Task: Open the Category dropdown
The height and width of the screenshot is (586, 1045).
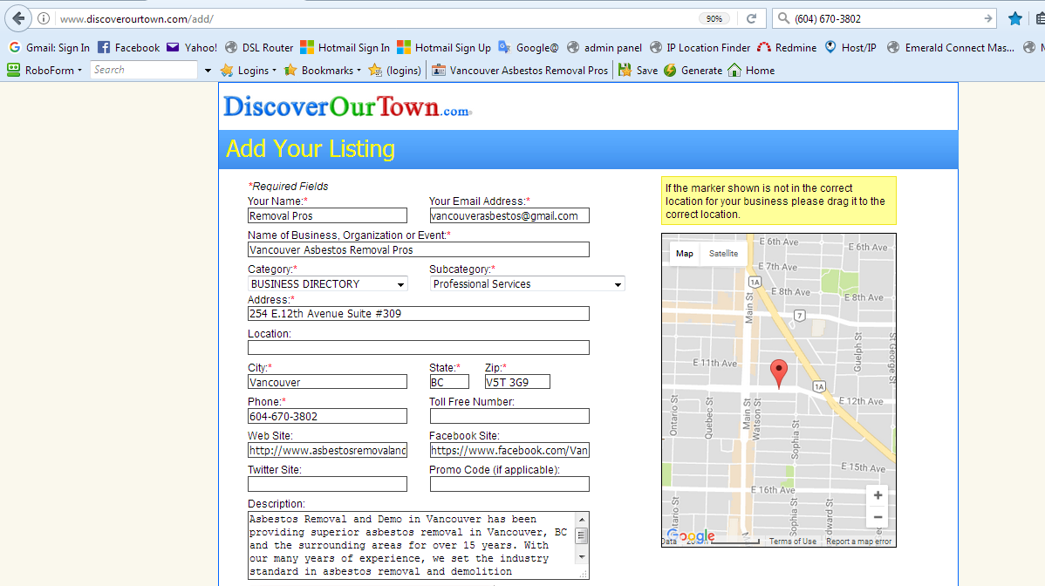Action: 327,283
